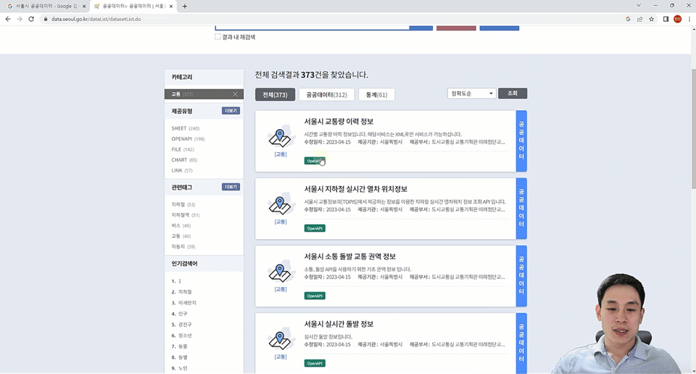
Task: Select the 전체(373) tab
Action: click(x=275, y=94)
